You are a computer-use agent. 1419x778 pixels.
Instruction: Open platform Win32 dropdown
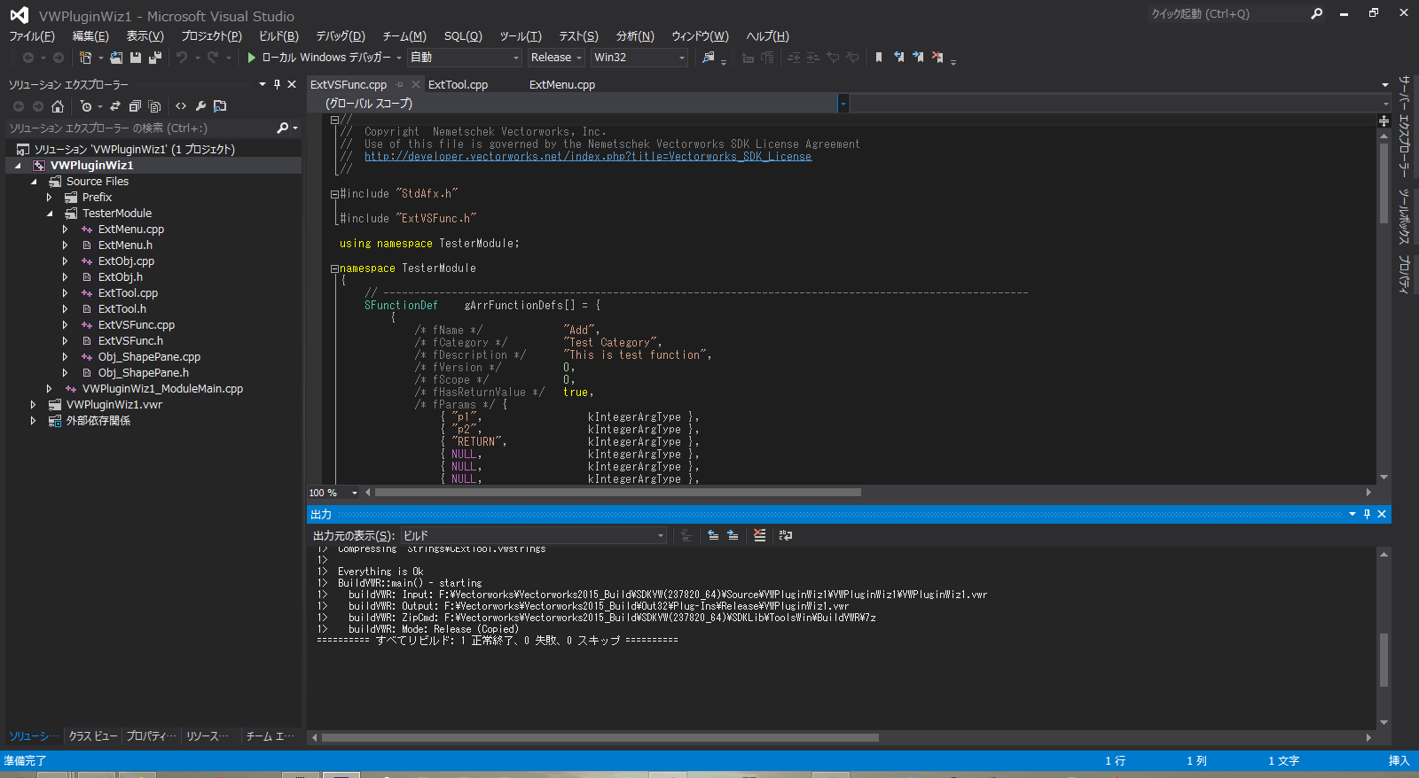click(640, 58)
